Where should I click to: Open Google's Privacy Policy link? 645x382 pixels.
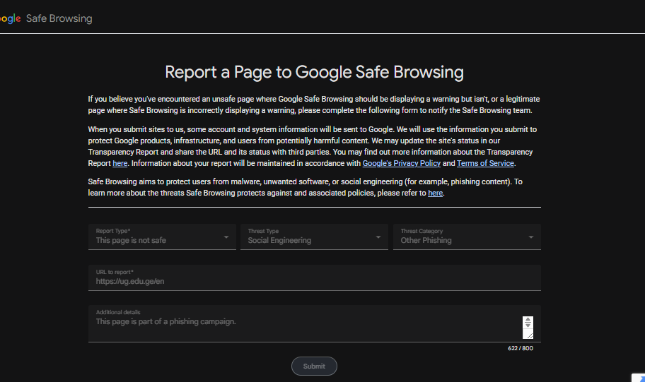(x=402, y=164)
